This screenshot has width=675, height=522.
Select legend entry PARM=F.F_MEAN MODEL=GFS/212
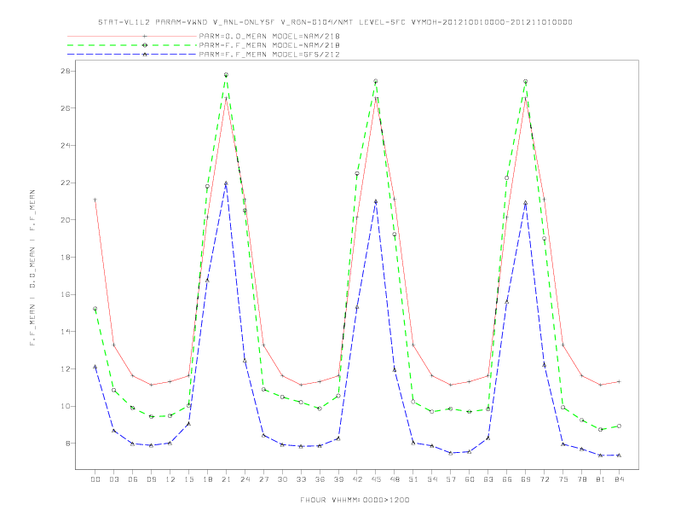coord(269,55)
